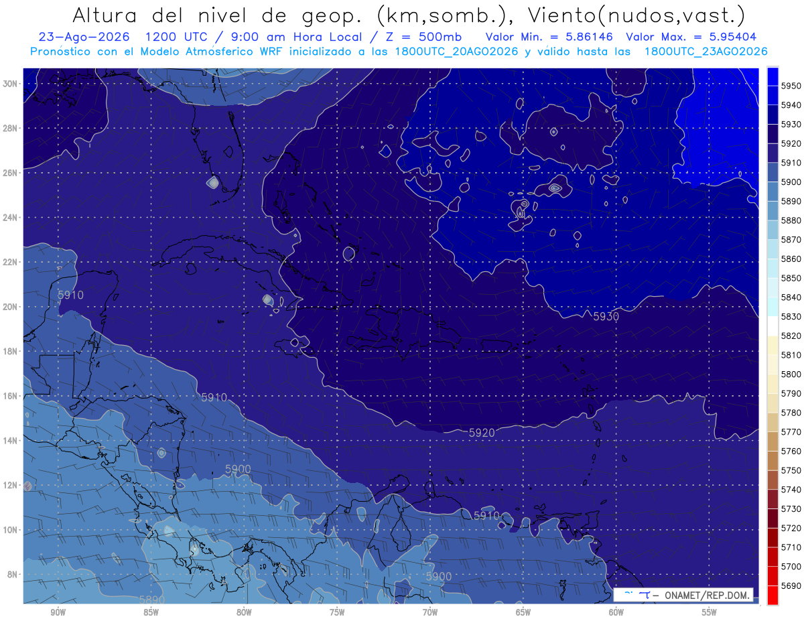804x621 pixels.
Task: Click the 5910 contour label near Venezuela coast
Action: tap(486, 516)
